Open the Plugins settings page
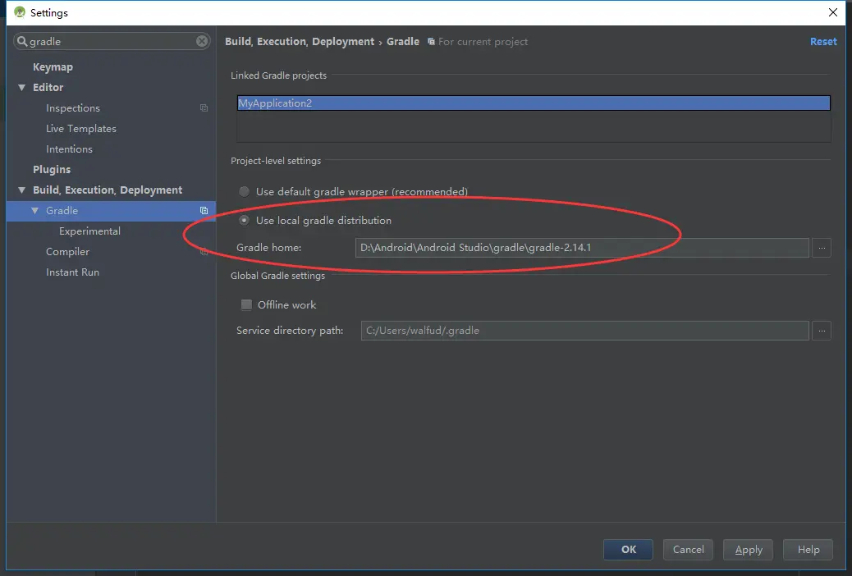The height and width of the screenshot is (576, 852). point(52,170)
